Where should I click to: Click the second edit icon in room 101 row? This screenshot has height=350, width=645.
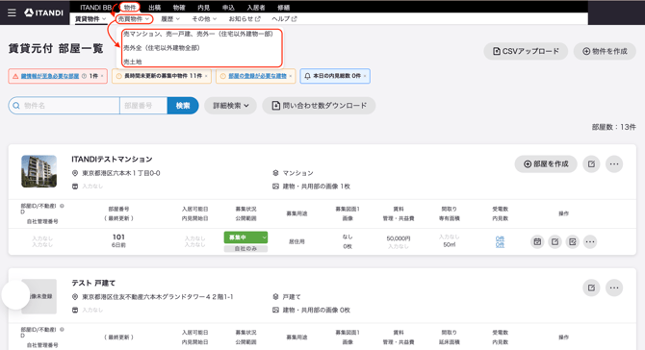(573, 241)
